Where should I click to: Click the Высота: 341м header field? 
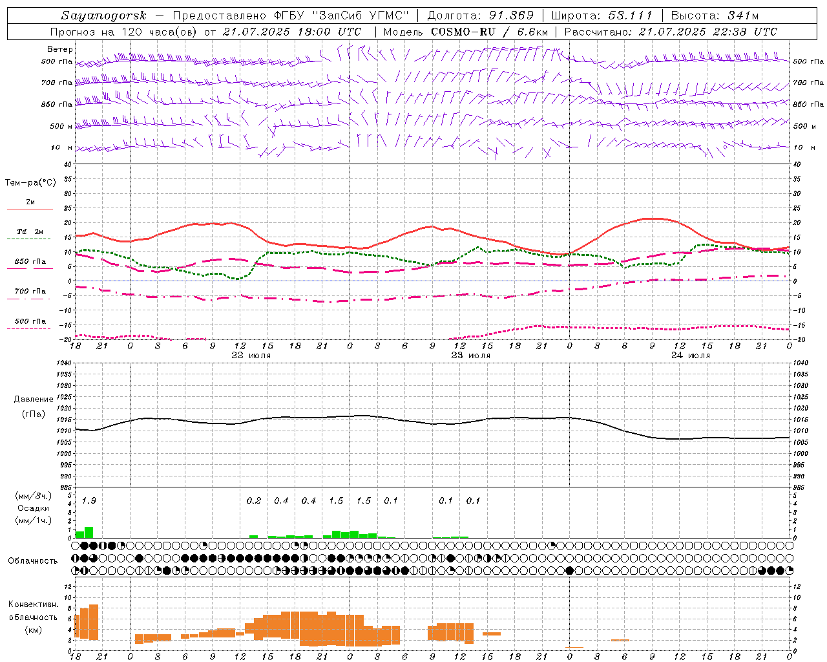coord(715,16)
